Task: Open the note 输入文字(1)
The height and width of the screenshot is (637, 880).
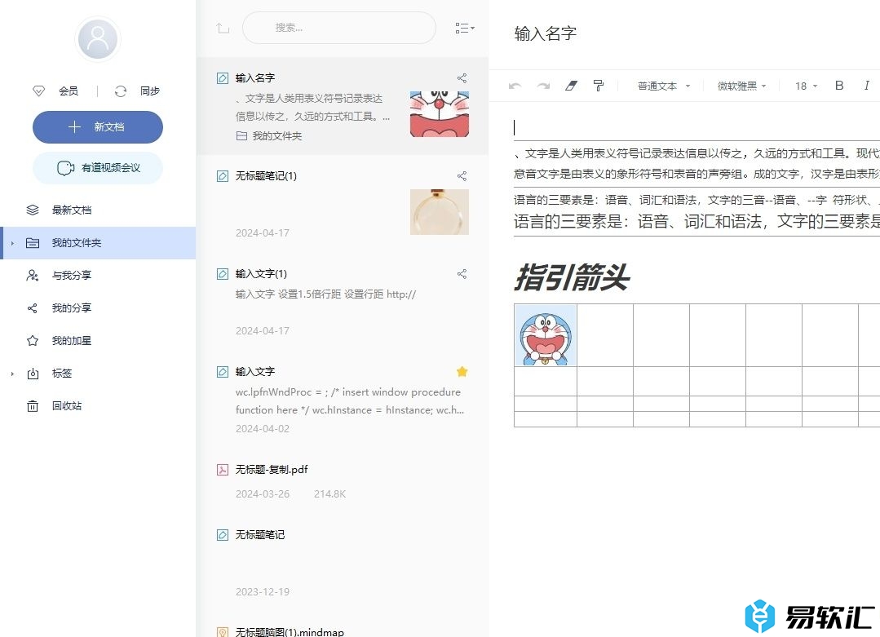Action: coord(343,302)
